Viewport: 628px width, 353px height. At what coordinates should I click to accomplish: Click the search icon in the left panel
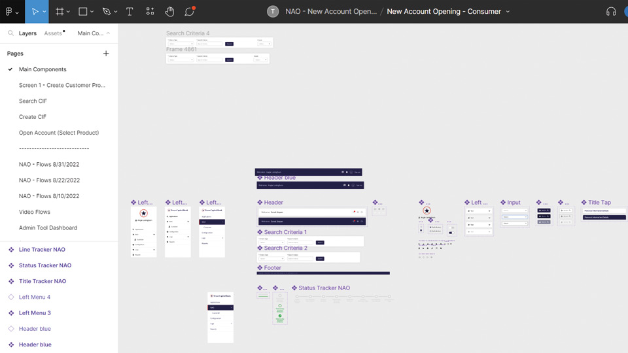pos(10,33)
